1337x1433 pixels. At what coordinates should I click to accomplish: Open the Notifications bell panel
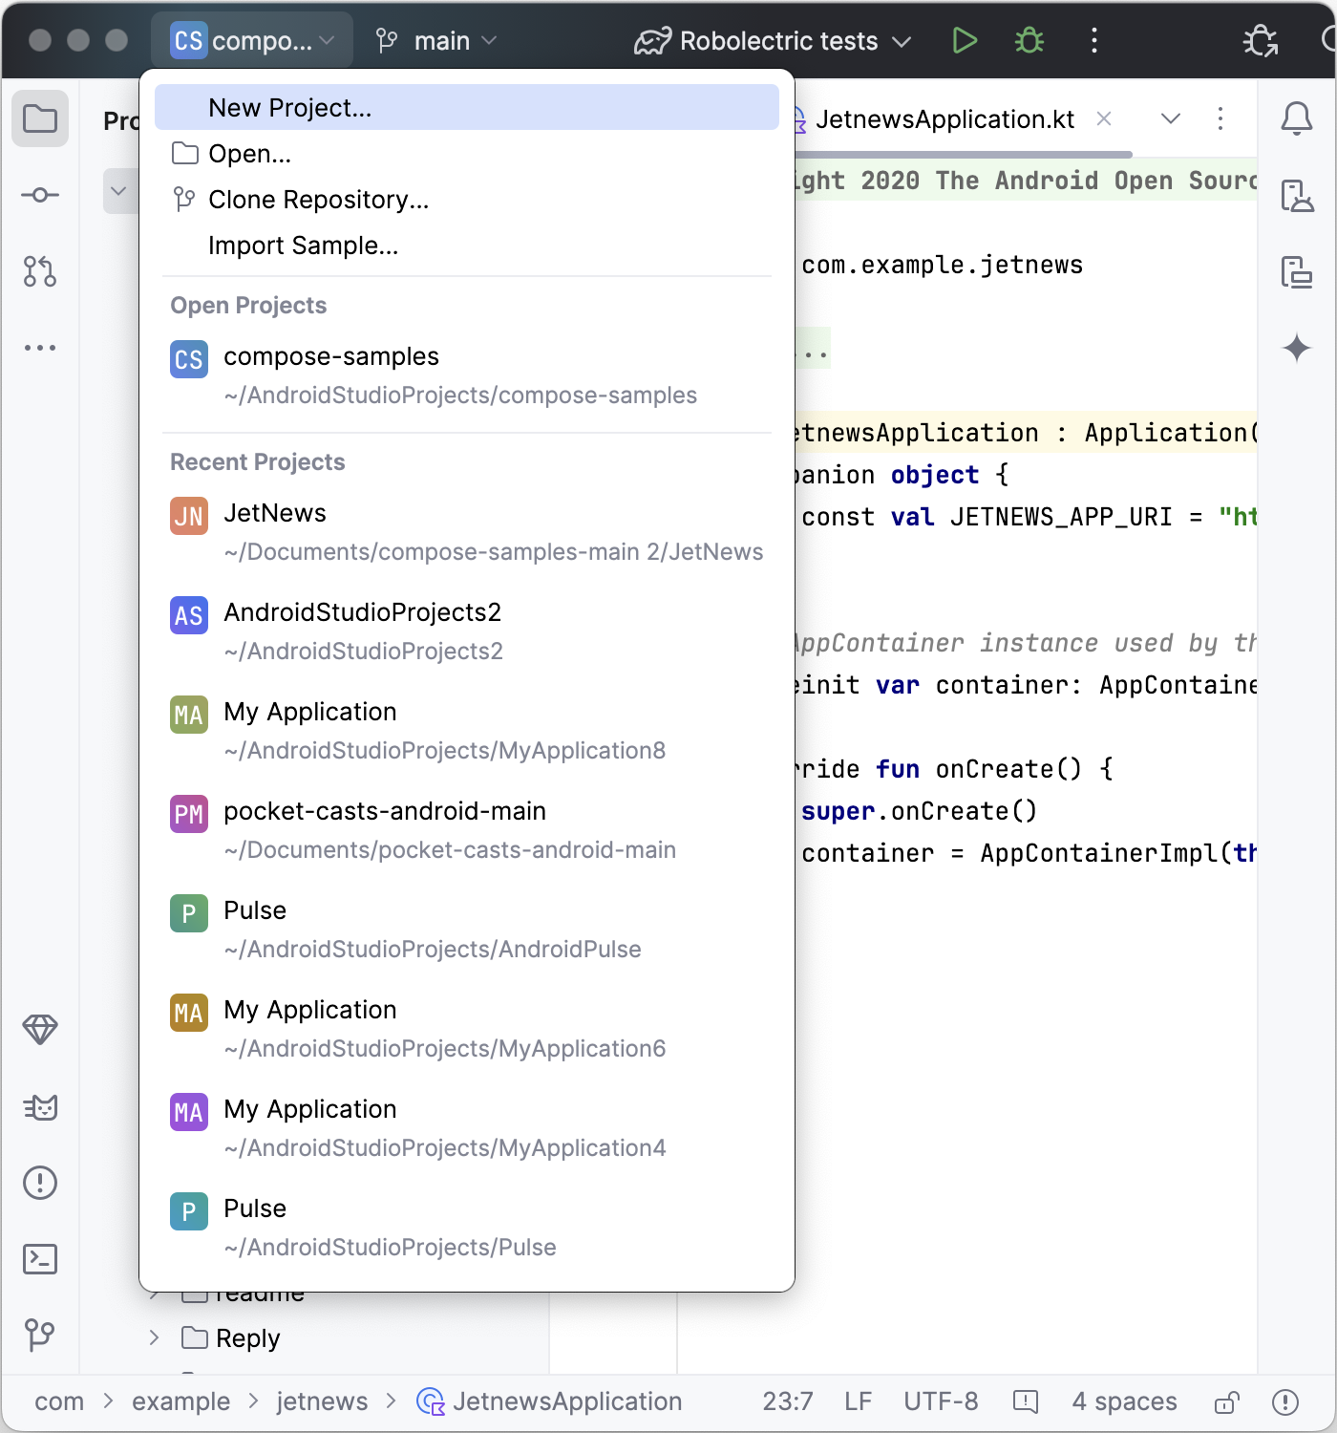[x=1296, y=119]
